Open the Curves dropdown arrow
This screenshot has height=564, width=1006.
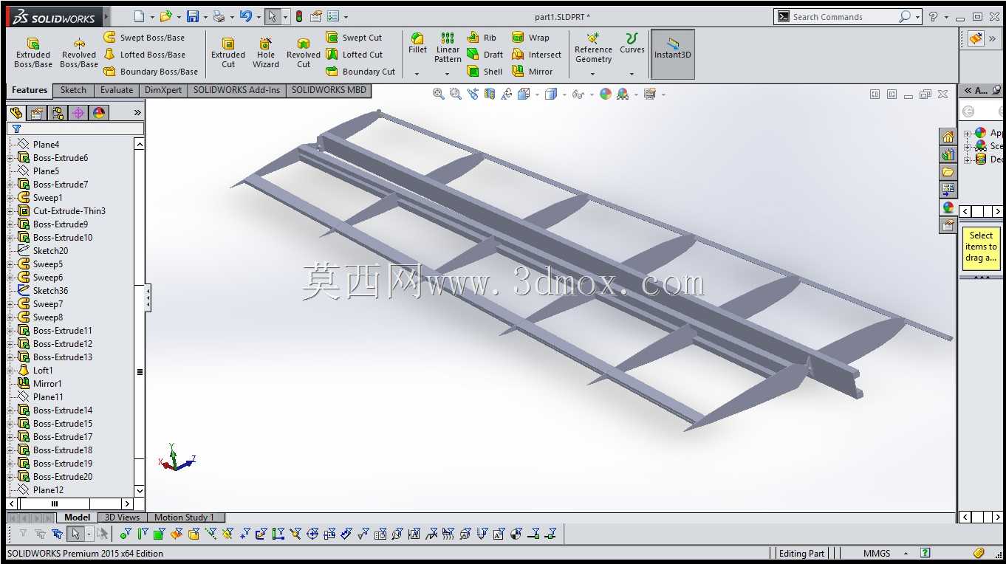[x=632, y=74]
